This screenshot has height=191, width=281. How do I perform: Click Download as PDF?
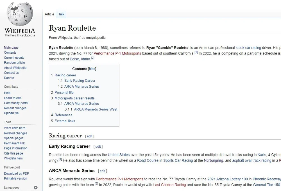coord(16,173)
